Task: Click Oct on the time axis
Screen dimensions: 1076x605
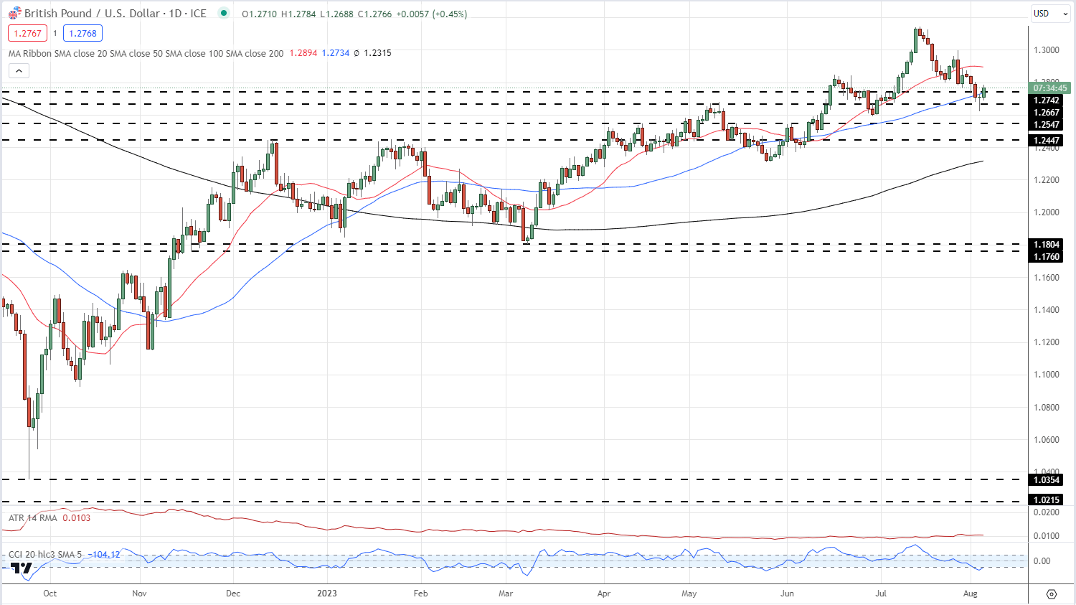Action: [49, 594]
